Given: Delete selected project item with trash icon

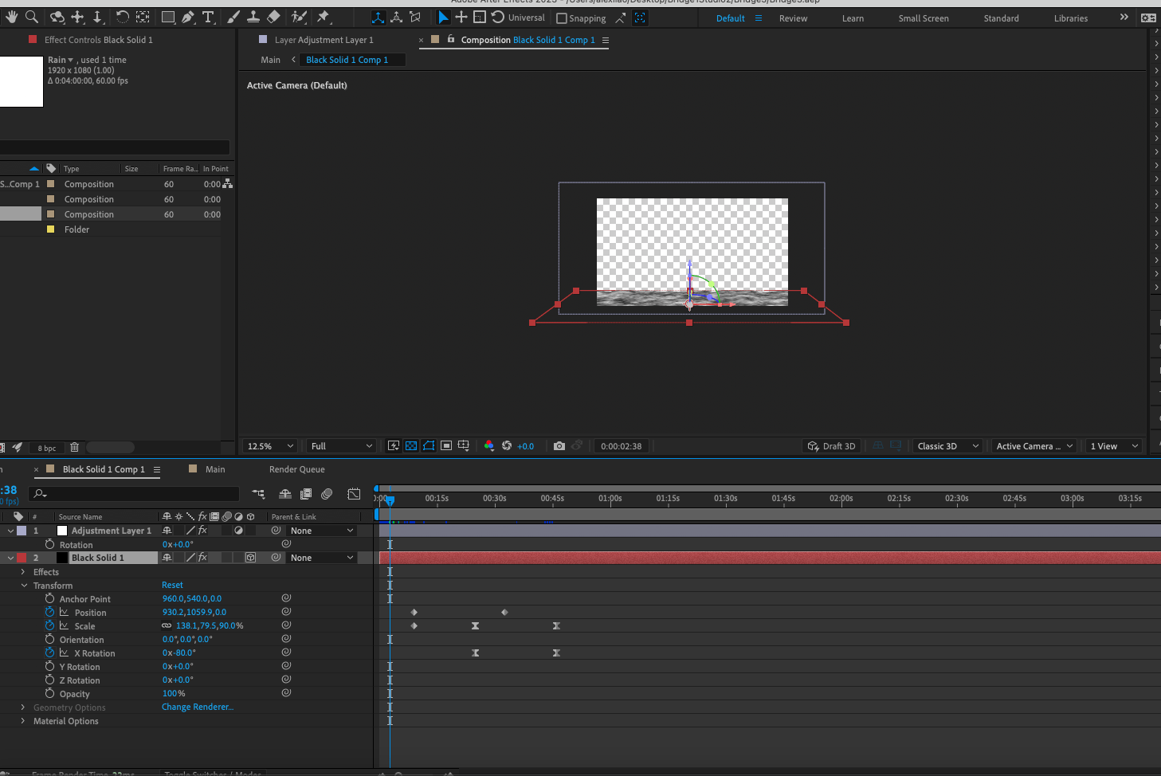Looking at the screenshot, I should click(x=74, y=448).
